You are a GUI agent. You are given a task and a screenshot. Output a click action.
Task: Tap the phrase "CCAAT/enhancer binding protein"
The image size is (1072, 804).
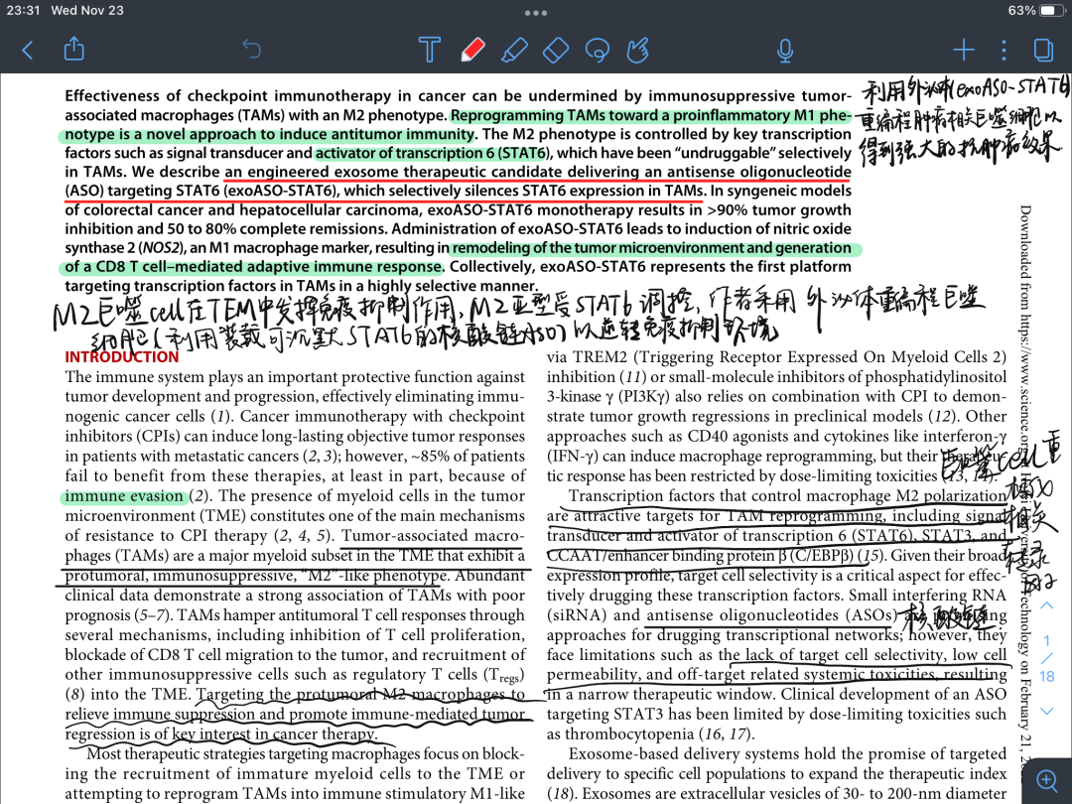point(660,556)
